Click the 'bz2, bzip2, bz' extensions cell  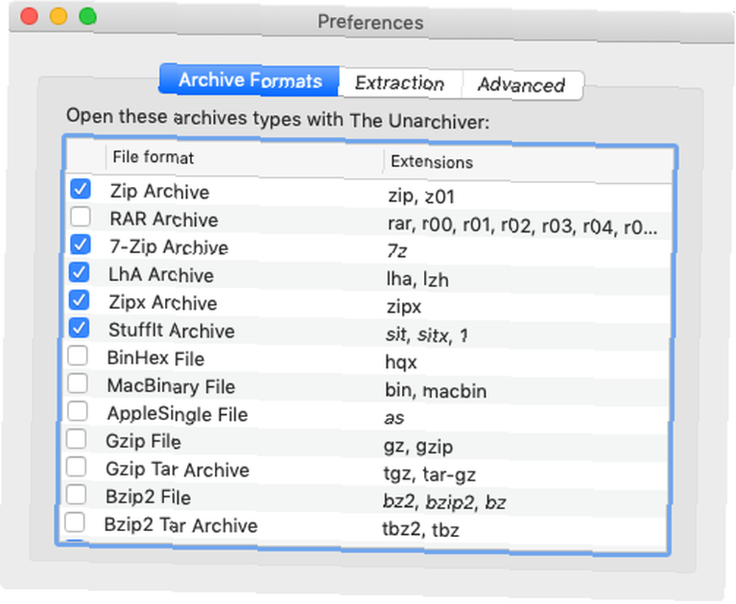pos(444,502)
